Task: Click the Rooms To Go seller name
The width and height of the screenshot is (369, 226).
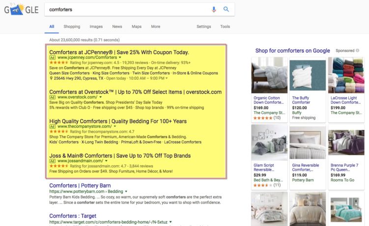Action: tap(342, 180)
